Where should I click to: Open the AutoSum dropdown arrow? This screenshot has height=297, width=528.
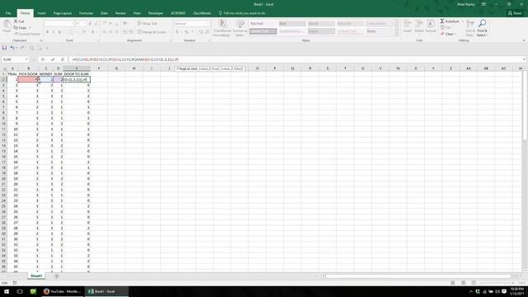coord(462,21)
